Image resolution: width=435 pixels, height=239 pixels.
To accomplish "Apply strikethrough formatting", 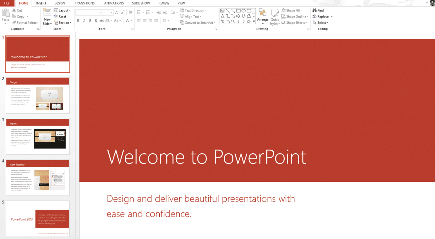I will pyautogui.click(x=102, y=21).
